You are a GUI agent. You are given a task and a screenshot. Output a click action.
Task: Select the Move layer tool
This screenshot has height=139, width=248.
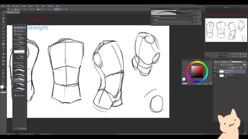point(3,31)
